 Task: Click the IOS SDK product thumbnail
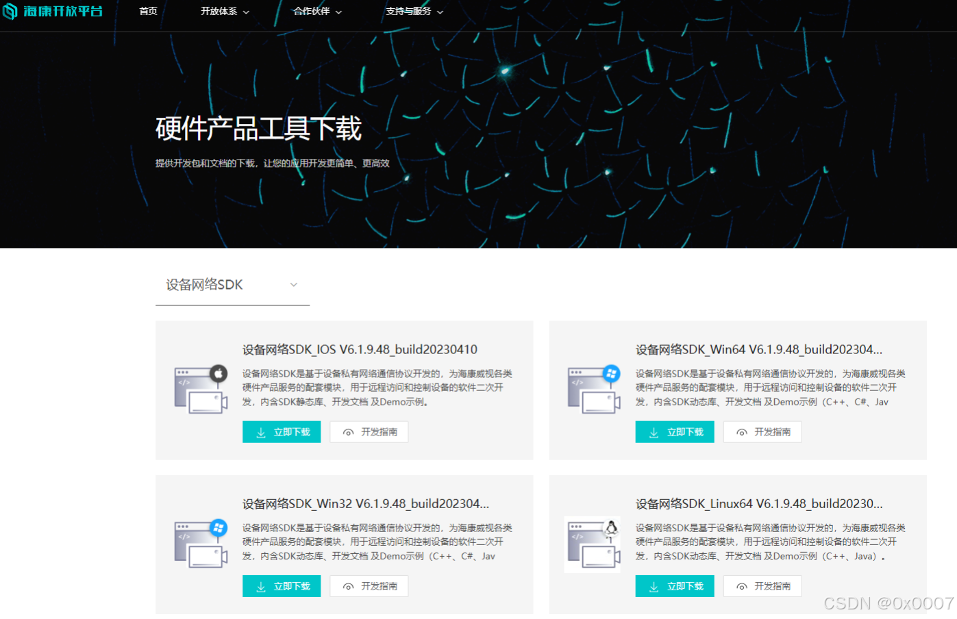(x=201, y=389)
